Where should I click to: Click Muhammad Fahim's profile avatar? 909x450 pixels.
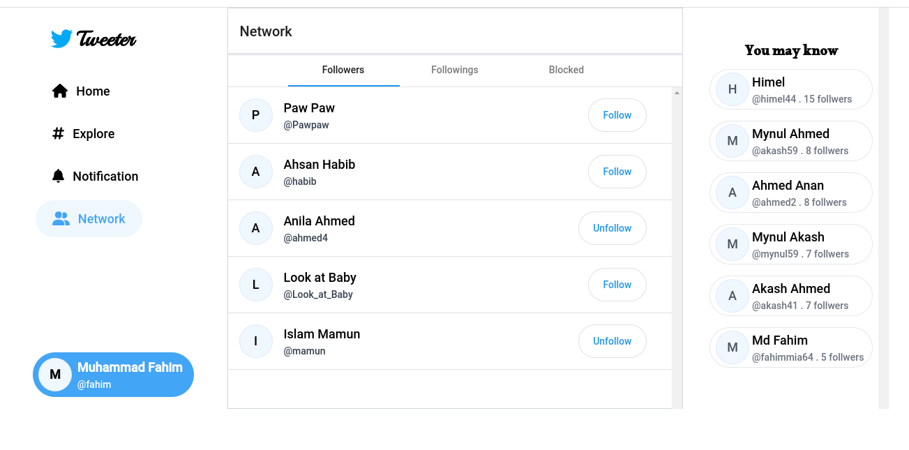coord(54,375)
